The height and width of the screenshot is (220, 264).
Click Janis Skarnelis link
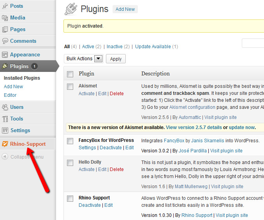(x=208, y=140)
